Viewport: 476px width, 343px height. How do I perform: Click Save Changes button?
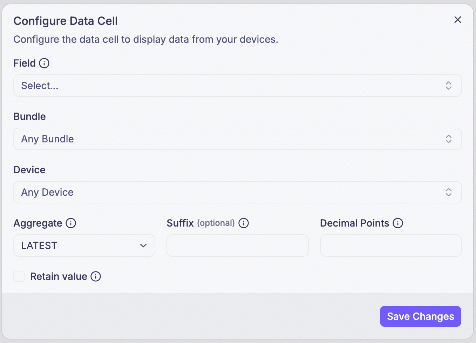coord(421,316)
